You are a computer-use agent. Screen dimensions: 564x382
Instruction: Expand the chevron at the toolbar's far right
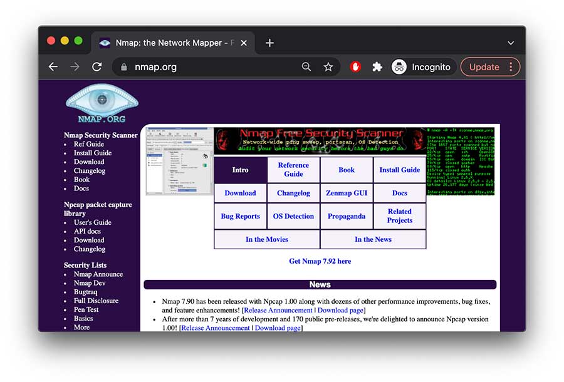[x=511, y=43]
